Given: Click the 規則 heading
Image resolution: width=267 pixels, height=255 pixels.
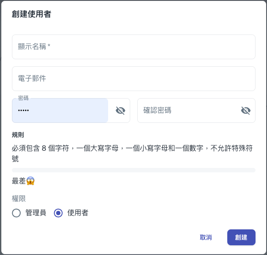Looking at the screenshot, I should 18,135.
